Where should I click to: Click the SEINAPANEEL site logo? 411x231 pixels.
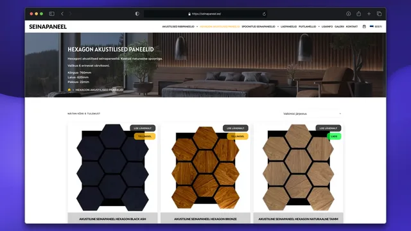[48, 26]
